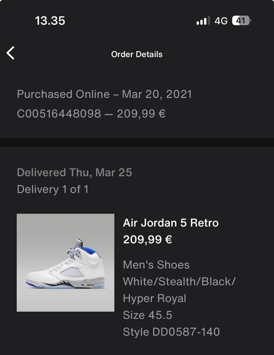Tap the order total 209,99 € in header
Screen dimensions: 274x355
pos(141,114)
